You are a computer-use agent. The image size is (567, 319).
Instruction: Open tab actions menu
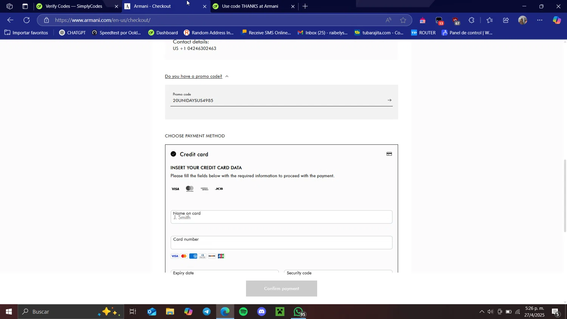click(x=25, y=6)
